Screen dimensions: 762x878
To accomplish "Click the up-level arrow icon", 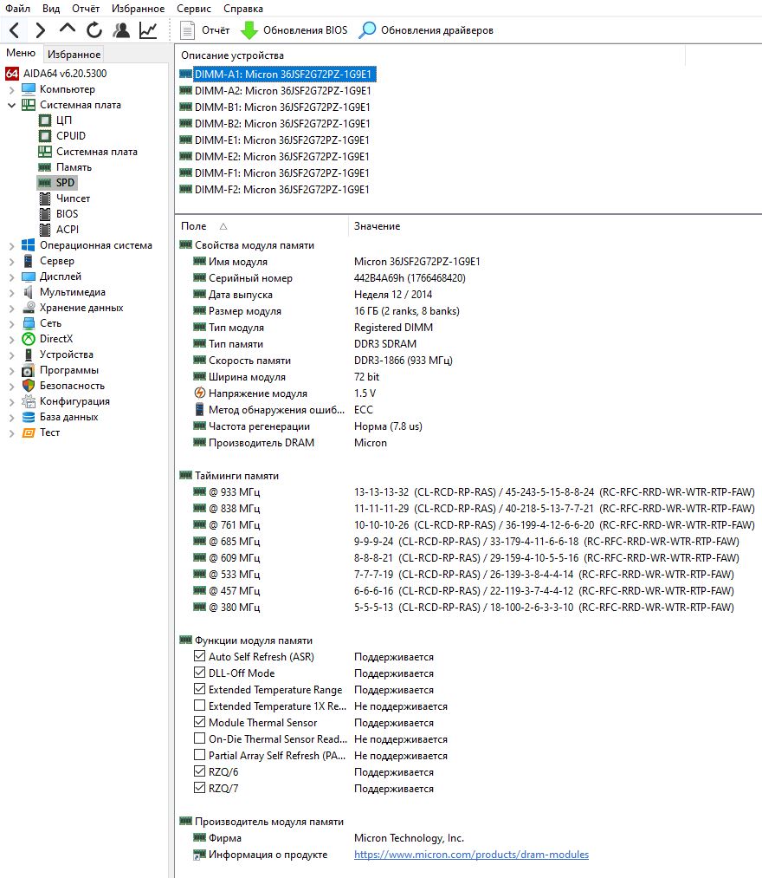I will (x=68, y=29).
